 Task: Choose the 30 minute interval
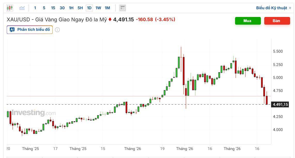[62, 8]
